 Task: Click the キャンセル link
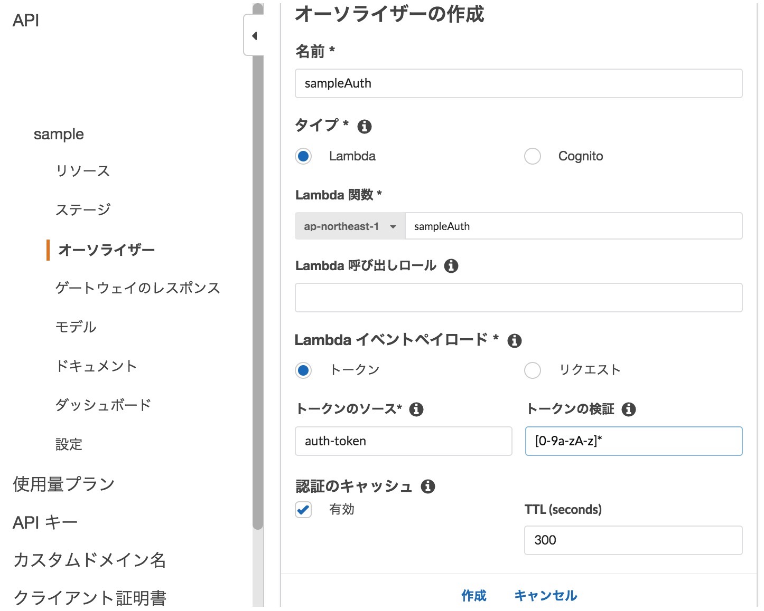pos(545,595)
